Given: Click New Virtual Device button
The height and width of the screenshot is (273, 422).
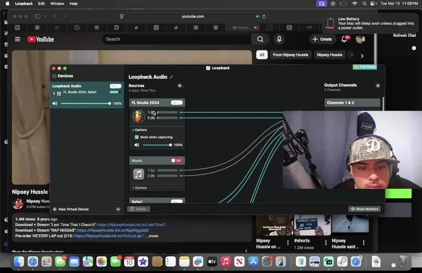Looking at the screenshot, I should 71,209.
